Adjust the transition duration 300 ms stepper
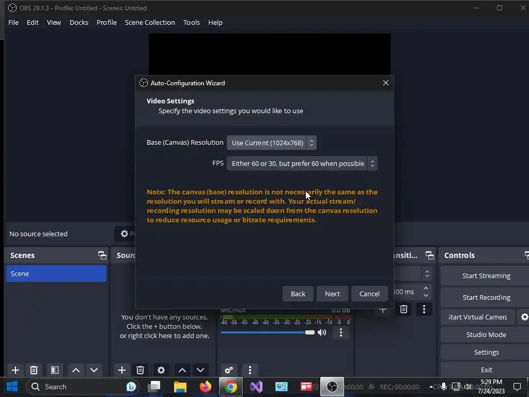529x397 pixels. [426, 292]
